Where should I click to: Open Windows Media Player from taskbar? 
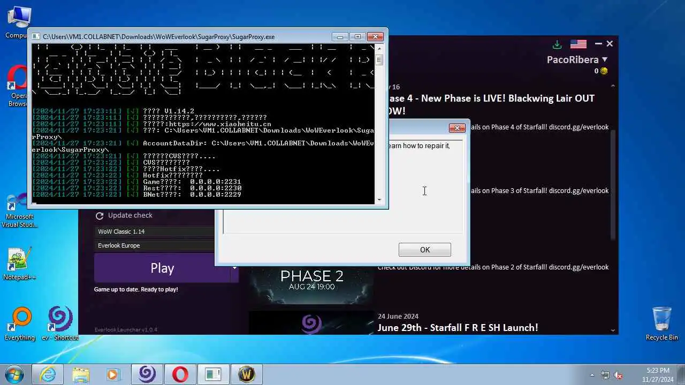113,374
